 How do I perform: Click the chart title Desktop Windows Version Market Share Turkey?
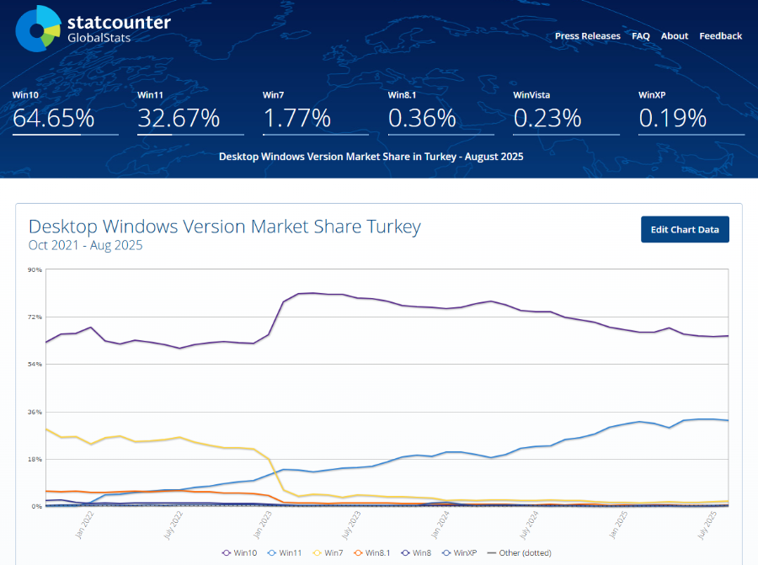(225, 227)
